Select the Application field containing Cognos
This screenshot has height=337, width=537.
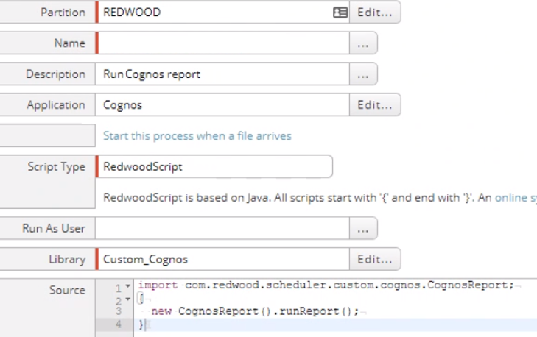tap(222, 105)
